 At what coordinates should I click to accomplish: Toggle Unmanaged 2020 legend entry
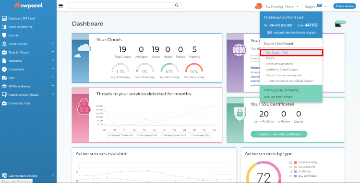[x=147, y=135]
